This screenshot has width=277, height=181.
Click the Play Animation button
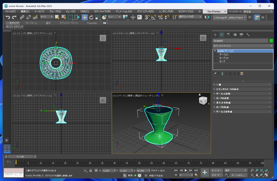tap(186, 170)
